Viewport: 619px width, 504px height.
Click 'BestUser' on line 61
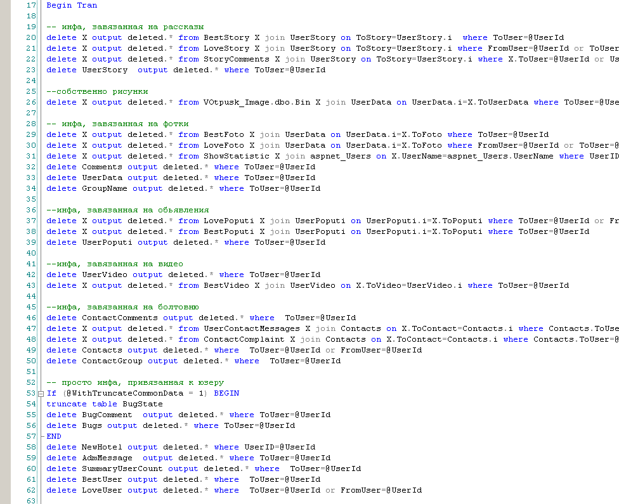pyautogui.click(x=102, y=479)
